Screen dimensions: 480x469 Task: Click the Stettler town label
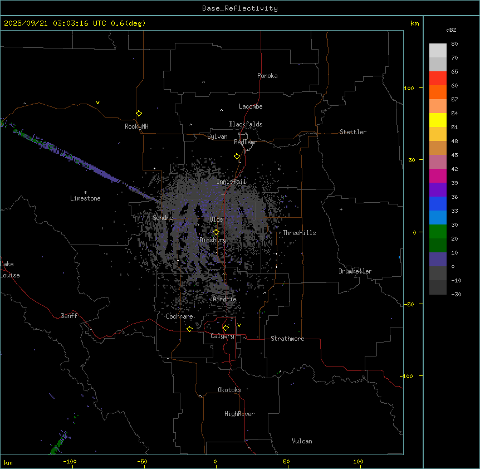click(353, 132)
